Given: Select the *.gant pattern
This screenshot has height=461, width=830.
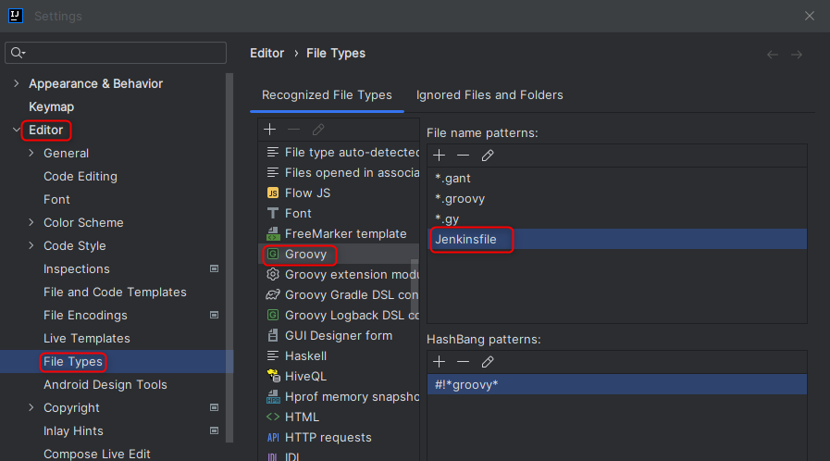Looking at the screenshot, I should point(617,179).
